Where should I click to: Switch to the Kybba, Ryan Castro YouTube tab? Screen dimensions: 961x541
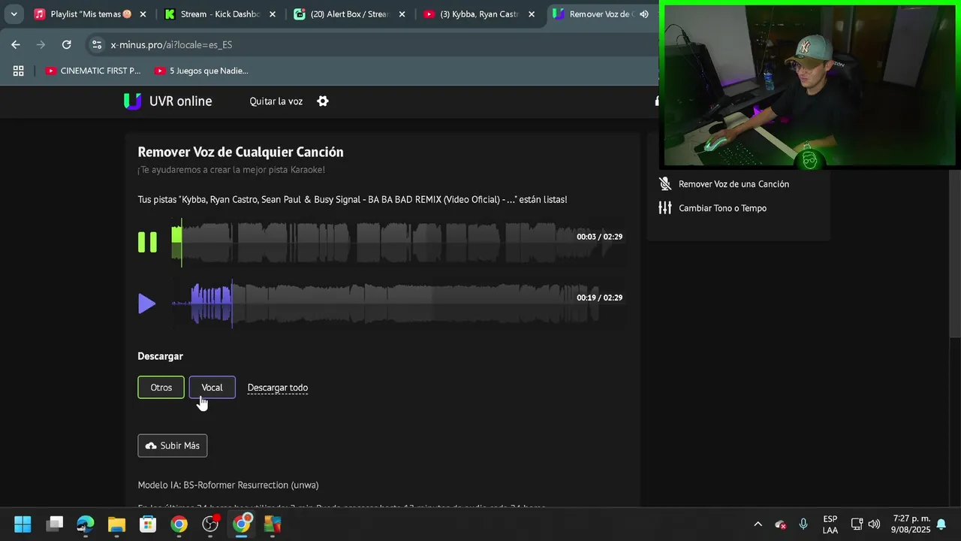[x=479, y=14]
